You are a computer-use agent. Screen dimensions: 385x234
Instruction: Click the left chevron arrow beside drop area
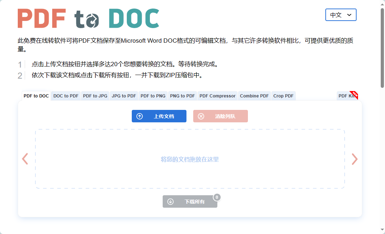pyautogui.click(x=25, y=159)
